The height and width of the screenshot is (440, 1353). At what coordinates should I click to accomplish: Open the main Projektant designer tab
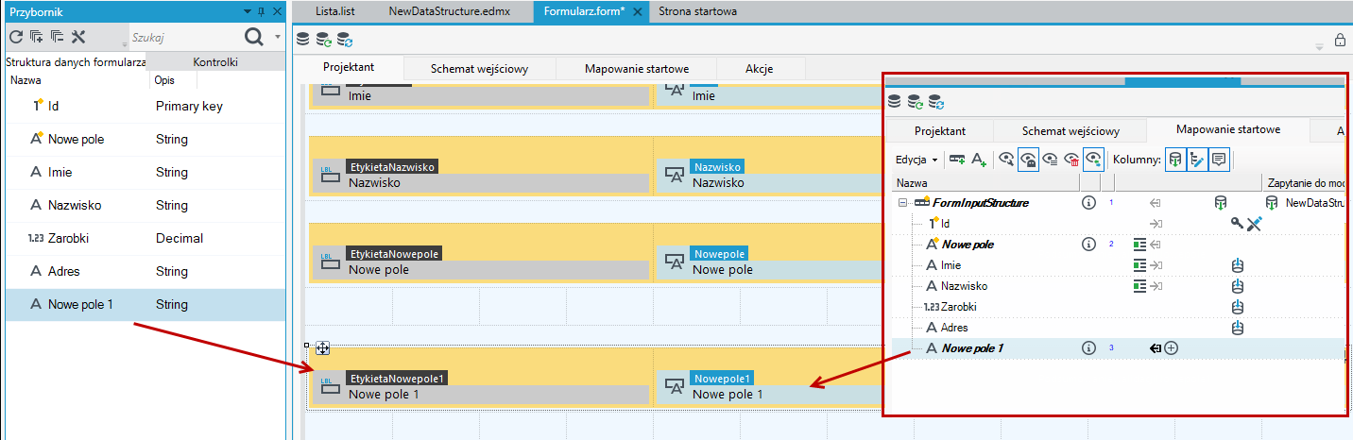[x=349, y=68]
